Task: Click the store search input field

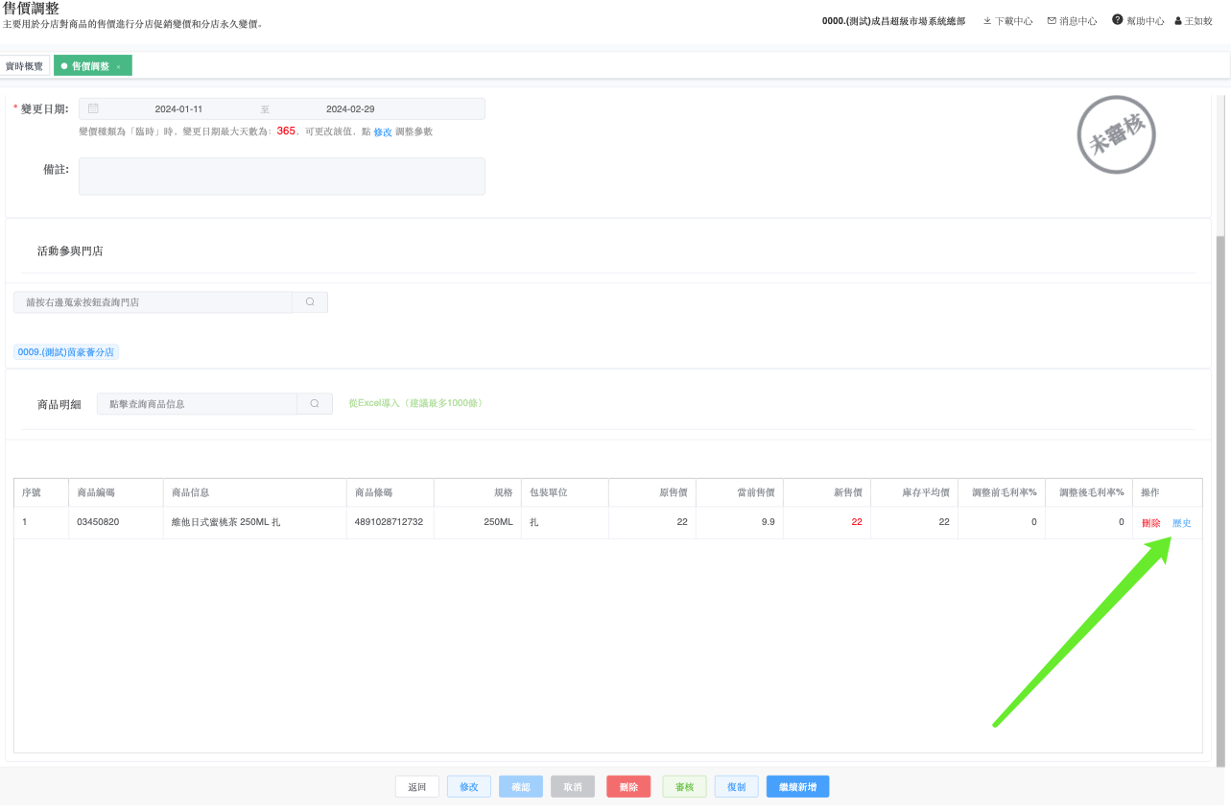Action: coord(154,302)
